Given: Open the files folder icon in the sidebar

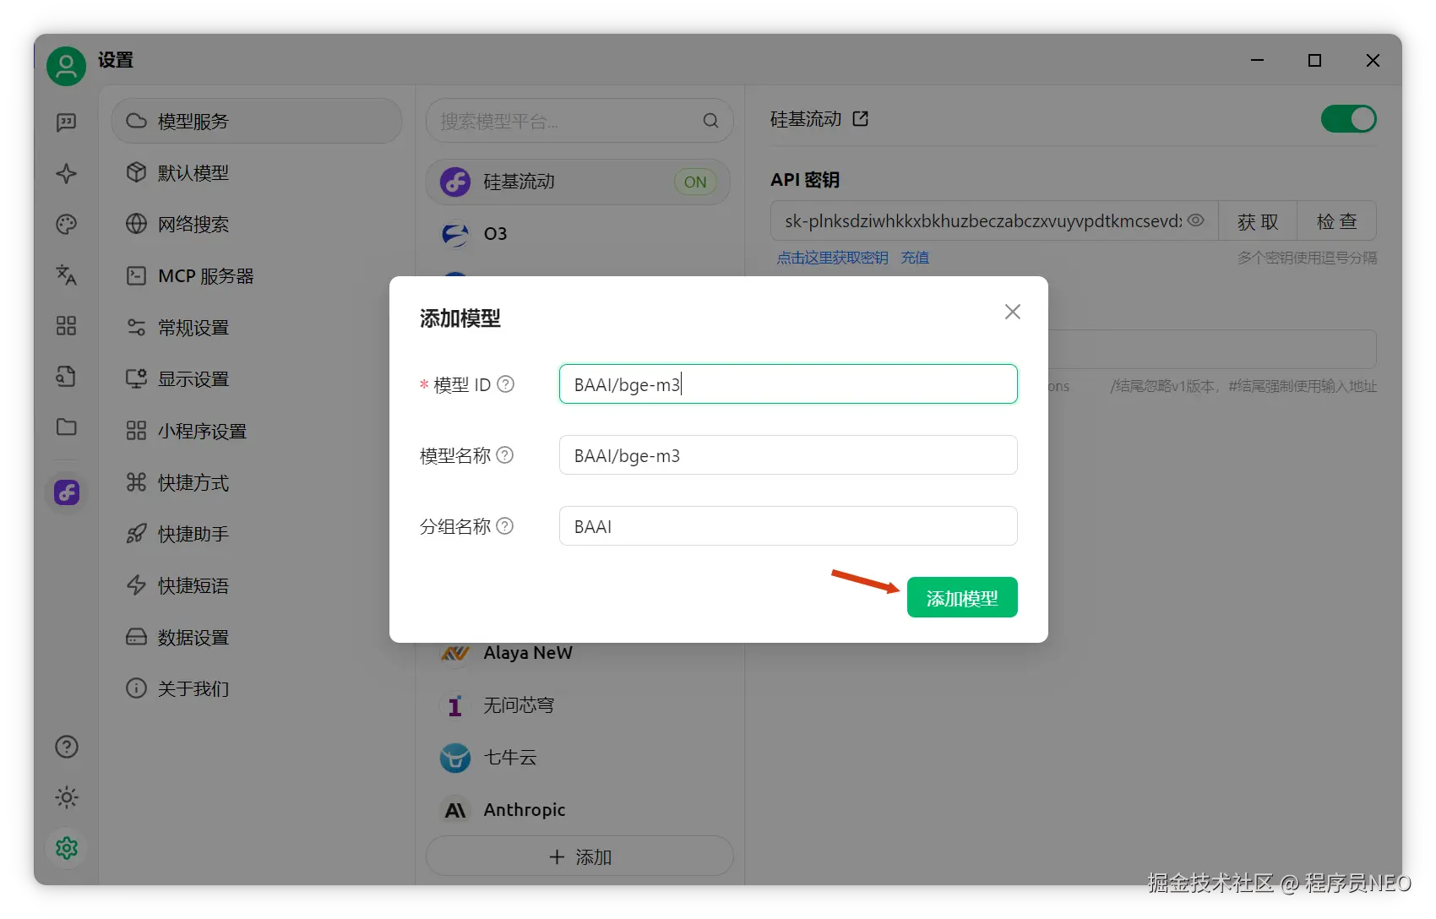Looking at the screenshot, I should (x=66, y=427).
